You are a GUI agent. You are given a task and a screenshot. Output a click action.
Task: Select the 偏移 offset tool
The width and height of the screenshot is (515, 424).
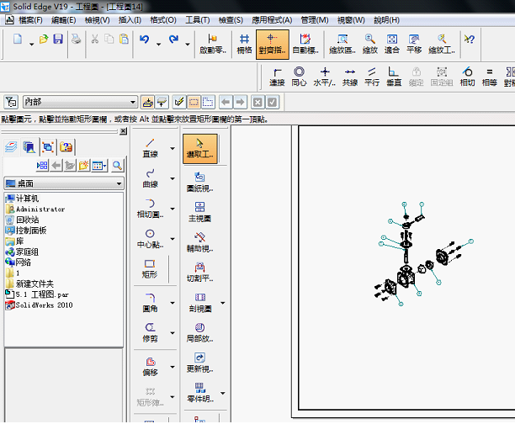(151, 367)
